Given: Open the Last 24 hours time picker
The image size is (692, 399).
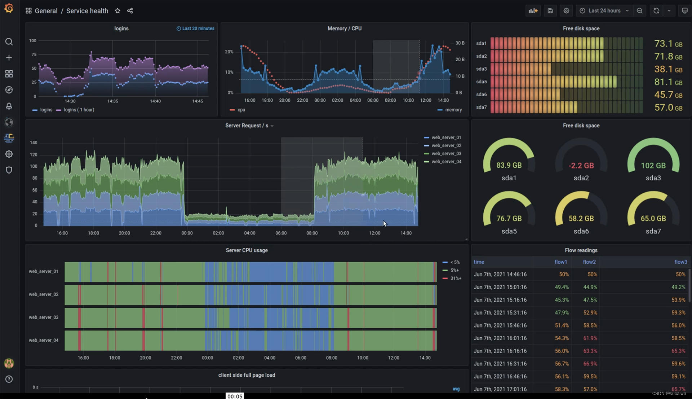Looking at the screenshot, I should (604, 11).
